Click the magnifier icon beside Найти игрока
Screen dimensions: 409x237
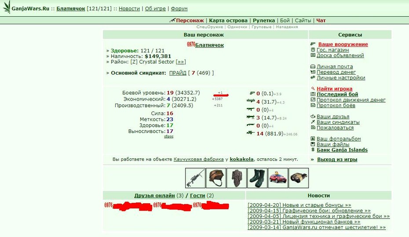pos(313,89)
